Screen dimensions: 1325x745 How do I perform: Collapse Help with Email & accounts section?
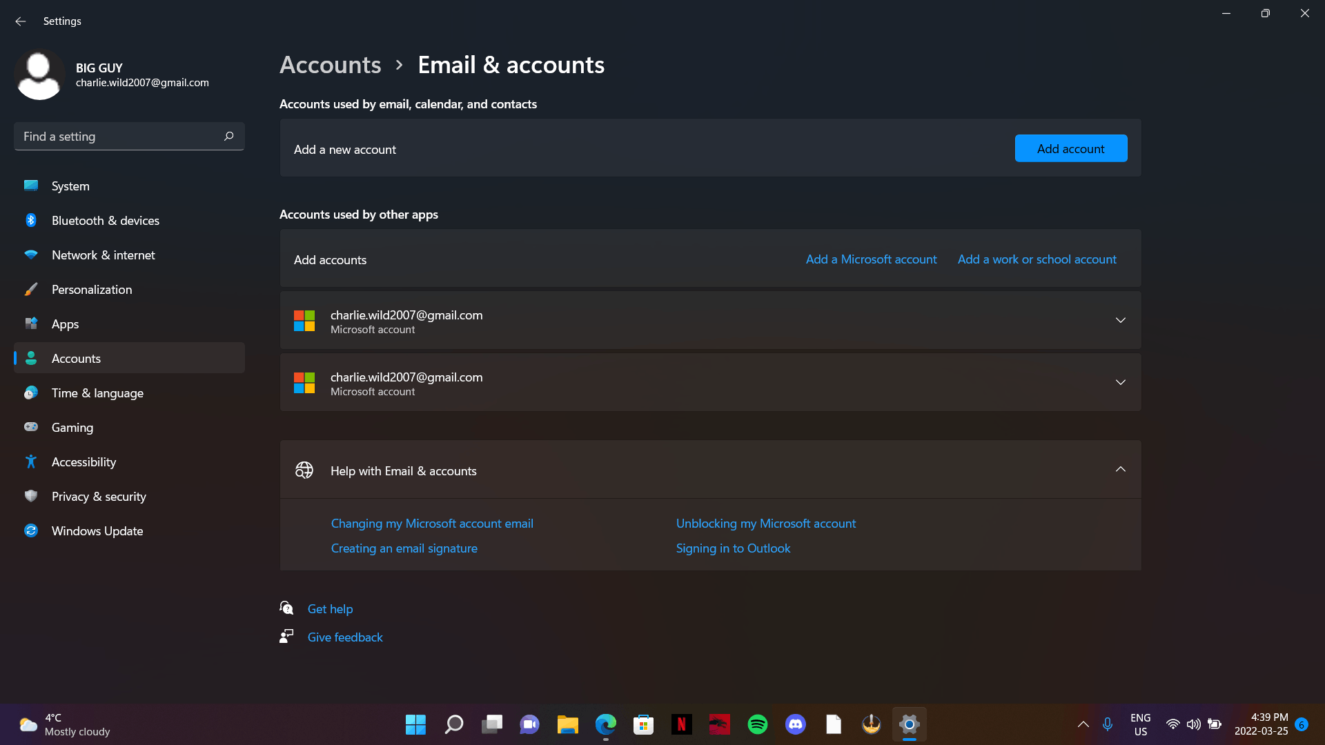click(710, 470)
